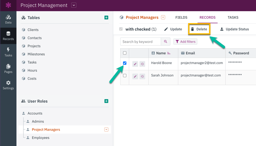Open the Data section in sidebar
The image size is (256, 146).
[x=8, y=19]
